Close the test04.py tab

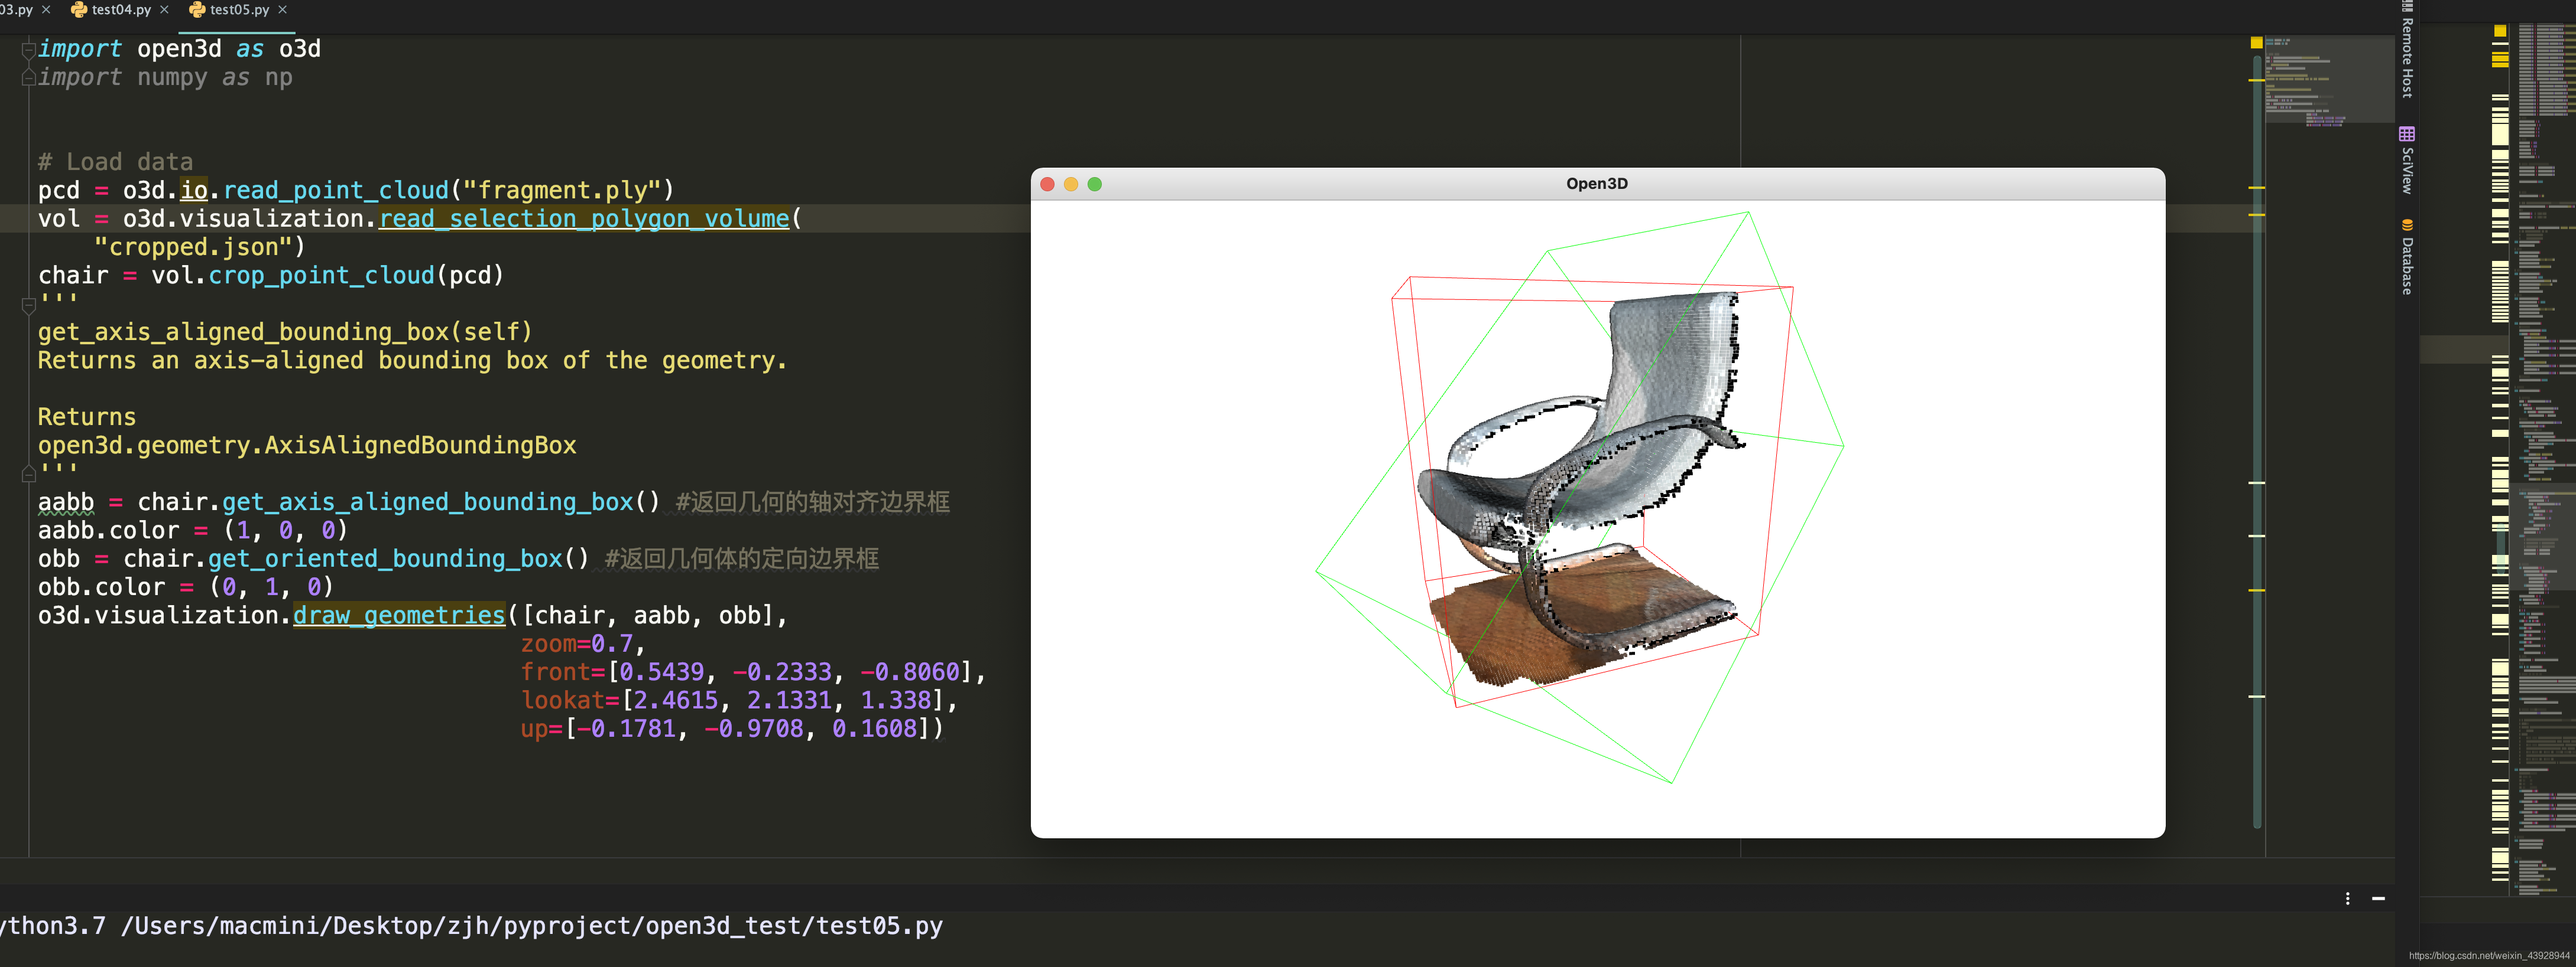point(163,9)
